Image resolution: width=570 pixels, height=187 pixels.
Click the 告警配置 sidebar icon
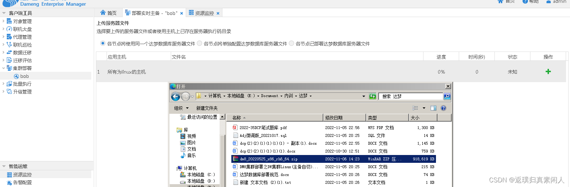coord(9,182)
